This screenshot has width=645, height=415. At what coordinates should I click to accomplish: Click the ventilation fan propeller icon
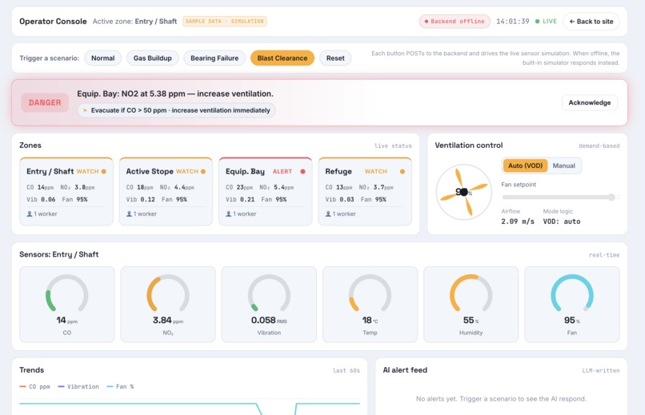463,192
